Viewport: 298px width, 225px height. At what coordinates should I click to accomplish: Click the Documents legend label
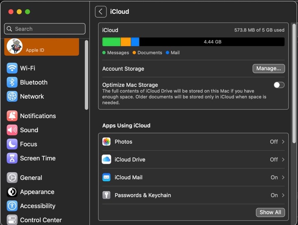(x=150, y=53)
